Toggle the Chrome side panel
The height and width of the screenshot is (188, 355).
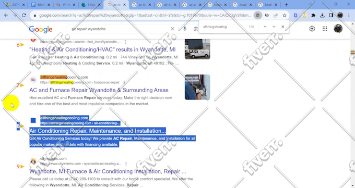(x=331, y=16)
